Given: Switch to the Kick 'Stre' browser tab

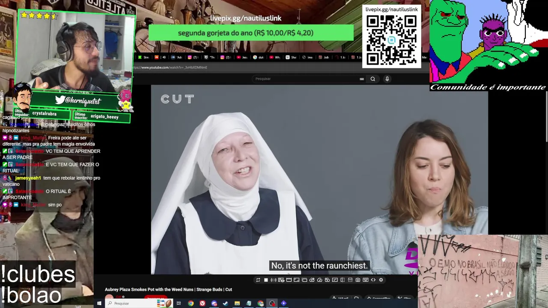Looking at the screenshot, I should 143,57.
